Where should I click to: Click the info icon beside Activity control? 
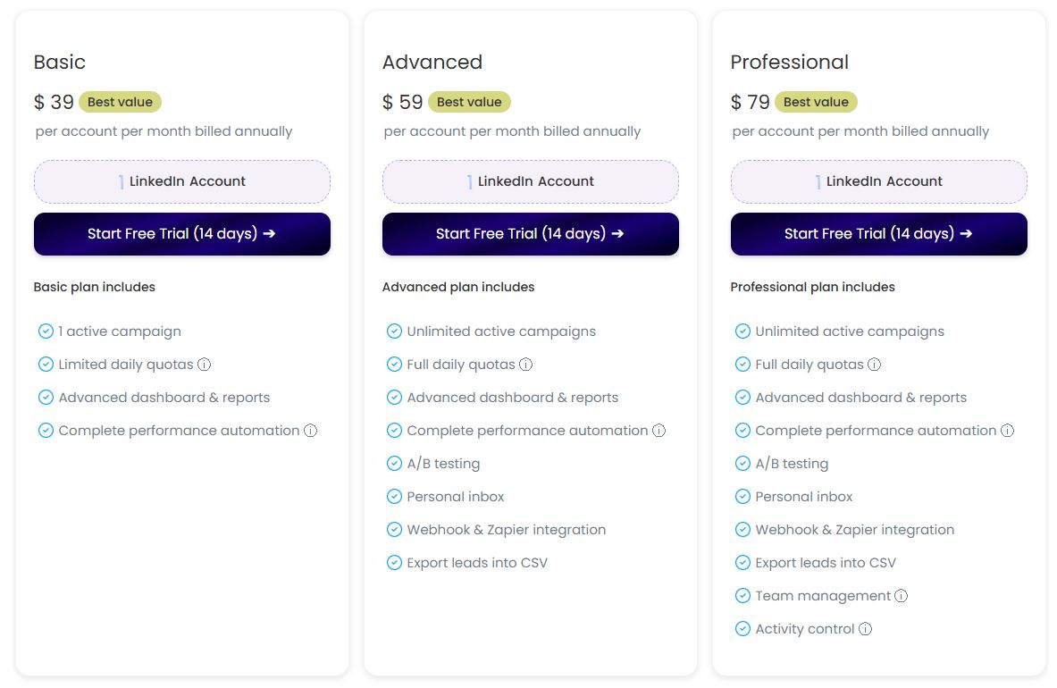pos(865,628)
